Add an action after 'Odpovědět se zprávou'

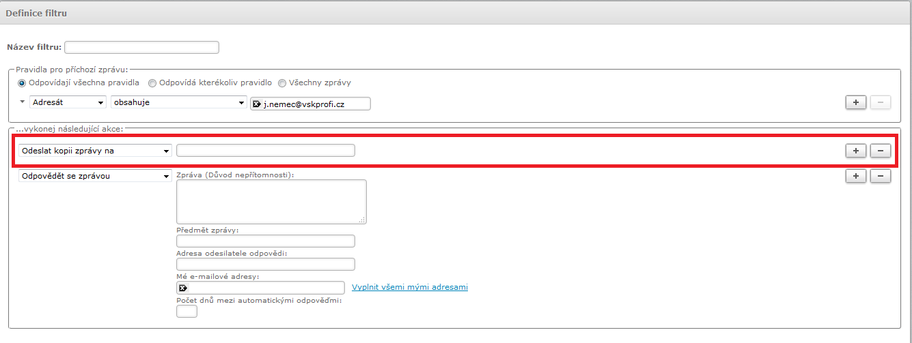856,176
